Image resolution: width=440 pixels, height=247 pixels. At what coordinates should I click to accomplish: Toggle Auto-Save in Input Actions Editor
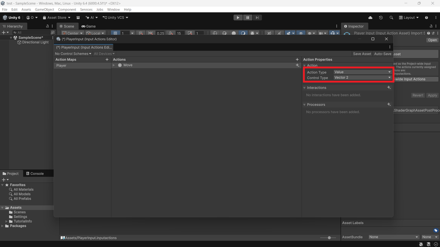[x=382, y=54]
